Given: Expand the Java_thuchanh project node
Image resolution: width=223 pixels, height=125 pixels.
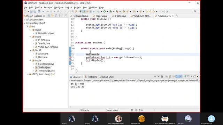Looking at the screenshot, I should point(25,19).
